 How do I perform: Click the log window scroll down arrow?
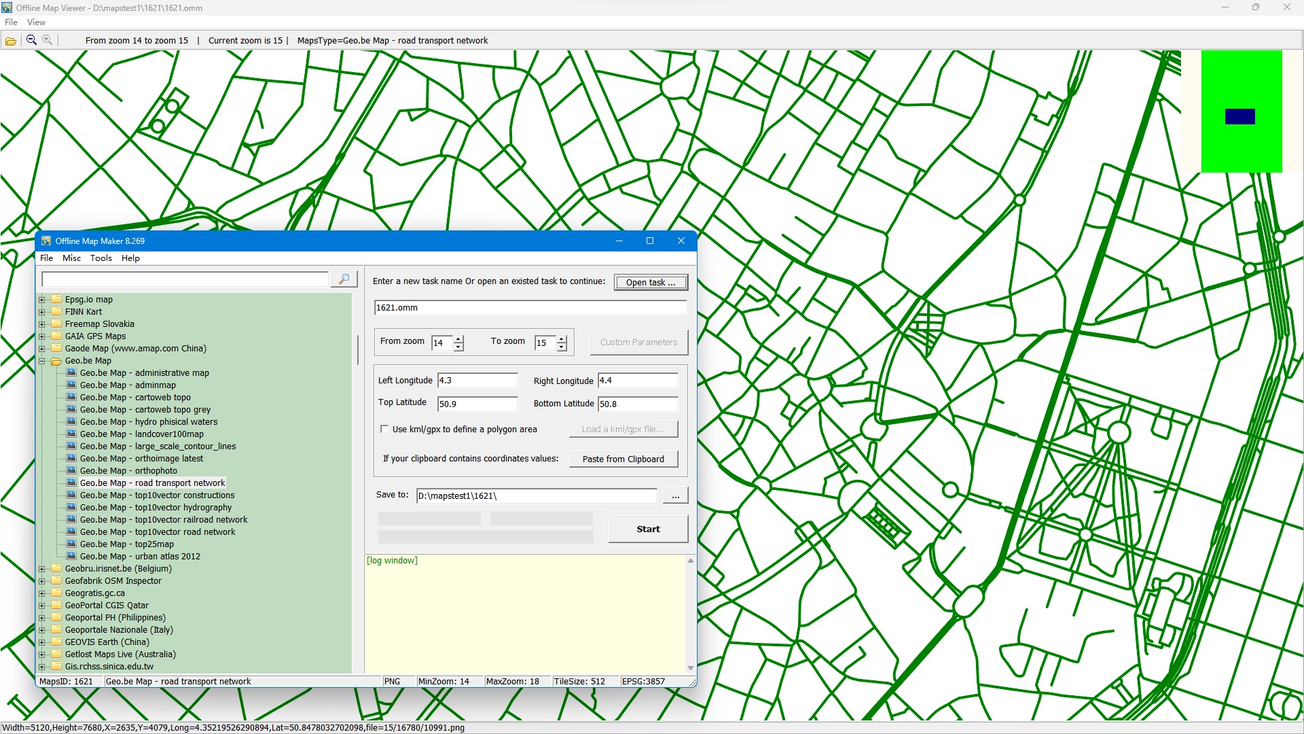[691, 668]
